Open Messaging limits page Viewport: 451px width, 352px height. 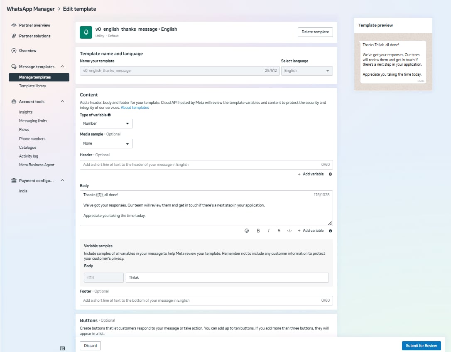(33, 121)
